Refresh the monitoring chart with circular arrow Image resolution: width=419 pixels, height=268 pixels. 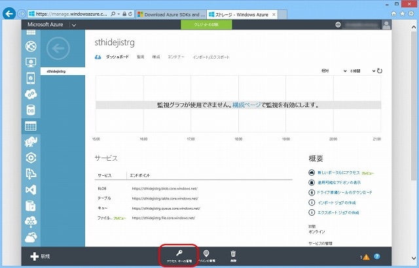tap(380, 71)
